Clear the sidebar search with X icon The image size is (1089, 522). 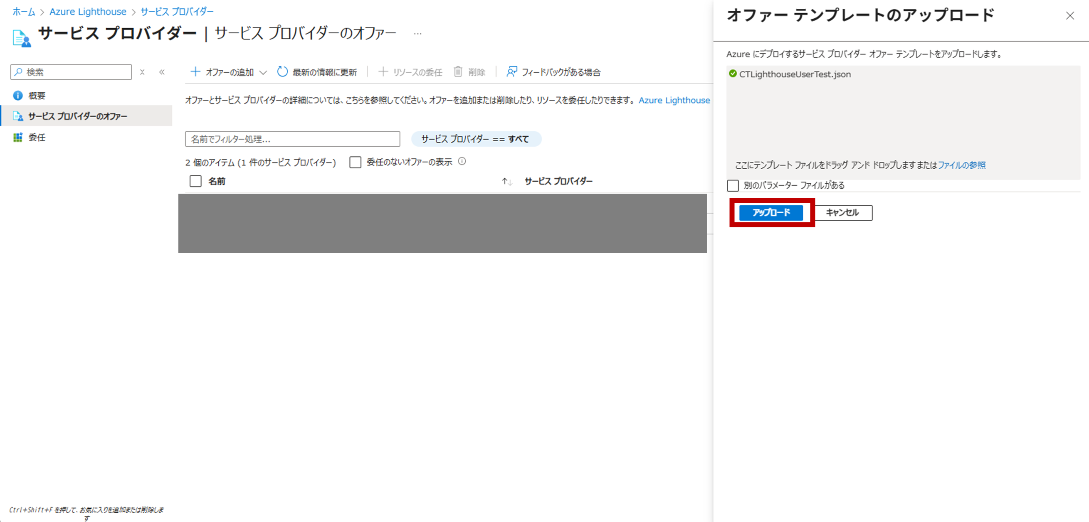pos(143,72)
